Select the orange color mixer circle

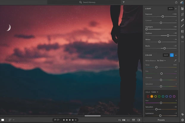[152, 96]
